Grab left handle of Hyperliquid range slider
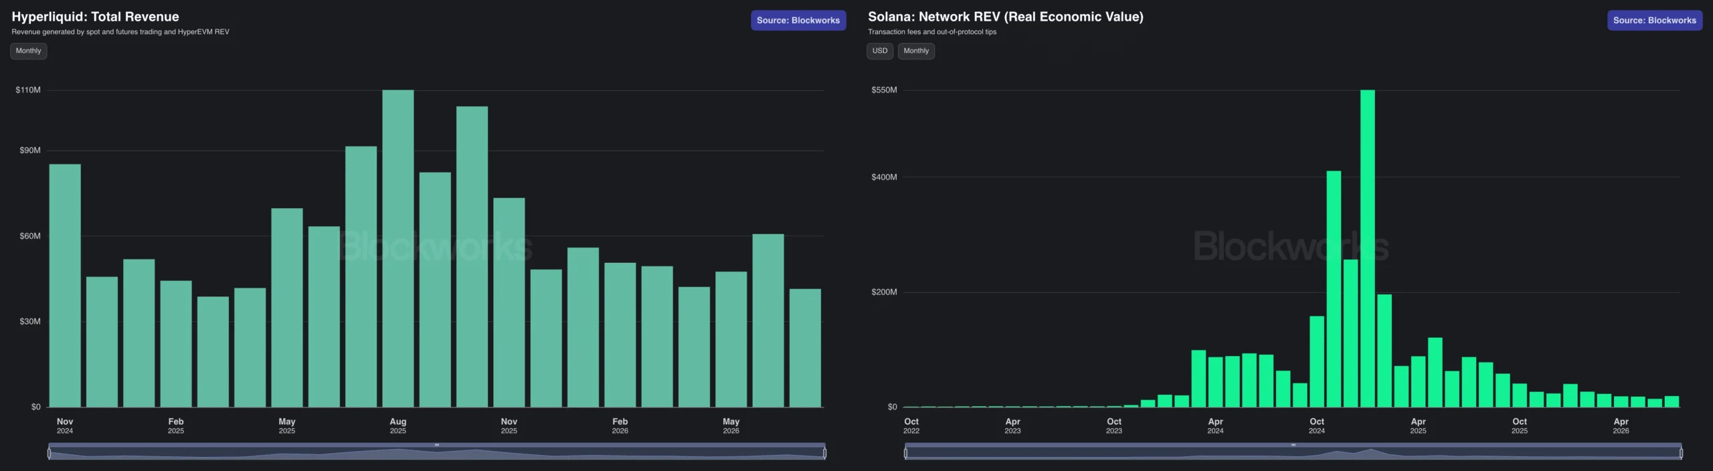 tap(49, 453)
